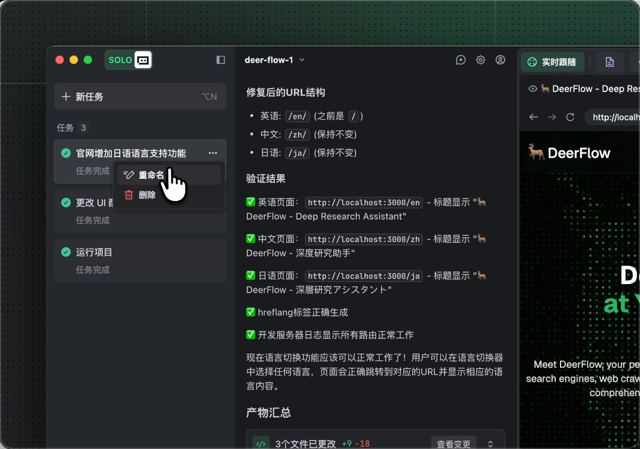Open settings gear icon
Image resolution: width=640 pixels, height=449 pixels.
[481, 60]
